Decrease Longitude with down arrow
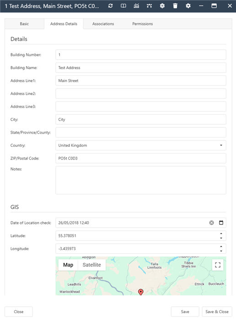236x320 pixels. click(221, 251)
